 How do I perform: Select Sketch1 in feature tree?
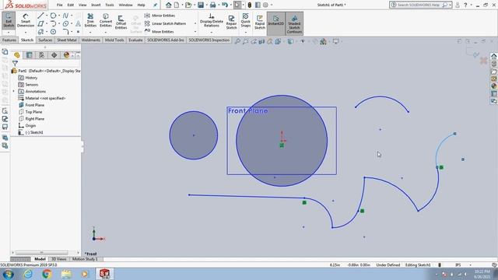click(x=34, y=132)
